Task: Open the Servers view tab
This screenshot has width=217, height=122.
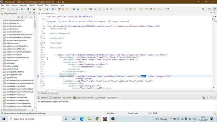Action: [67, 98]
